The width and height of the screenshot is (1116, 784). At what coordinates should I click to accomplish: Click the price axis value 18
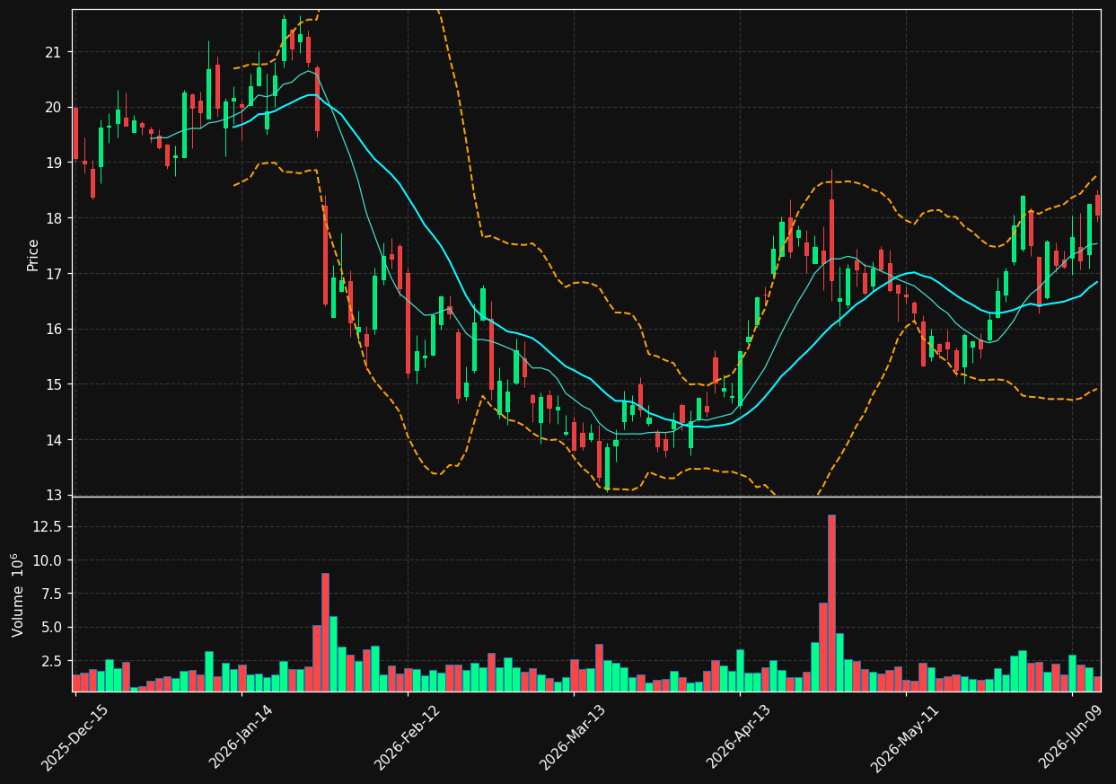pyautogui.click(x=53, y=218)
